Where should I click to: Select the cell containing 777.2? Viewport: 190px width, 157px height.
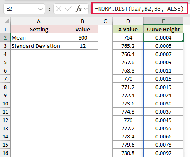pyautogui.click(x=128, y=128)
